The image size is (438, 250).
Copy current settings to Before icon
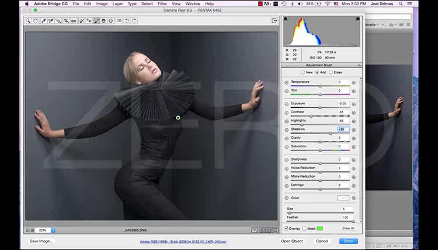coord(268,230)
